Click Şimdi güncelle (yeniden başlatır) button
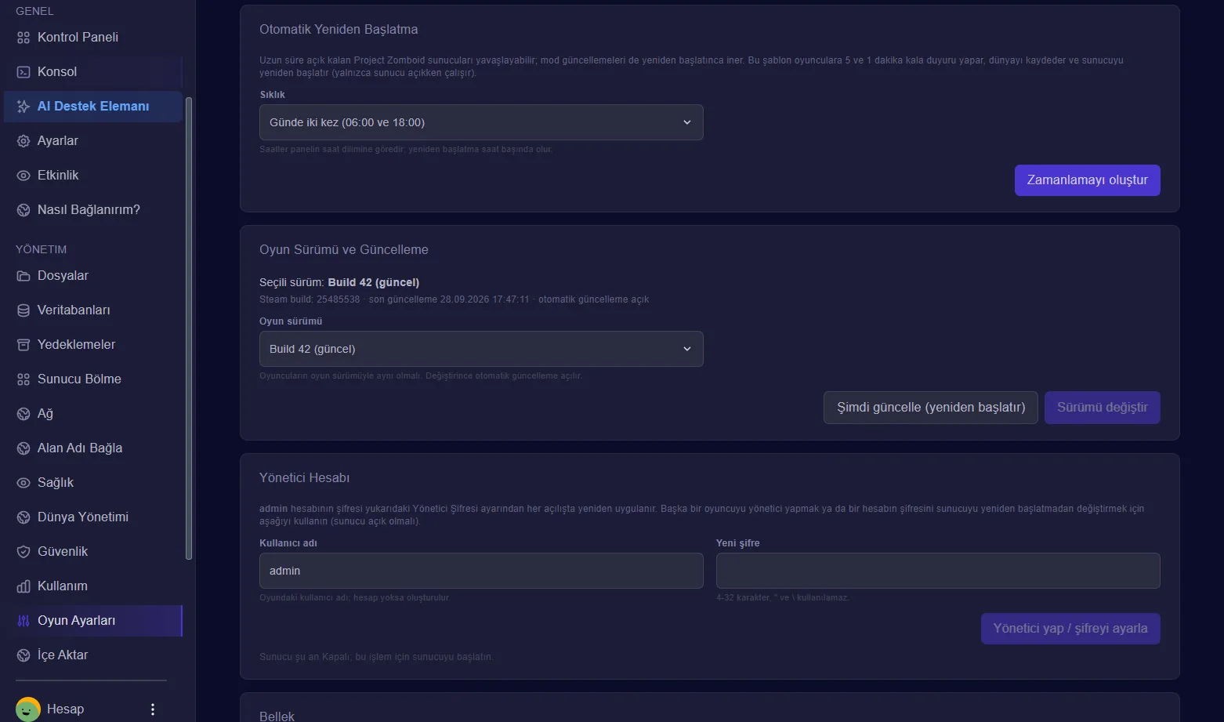1224x722 pixels. [x=931, y=408]
